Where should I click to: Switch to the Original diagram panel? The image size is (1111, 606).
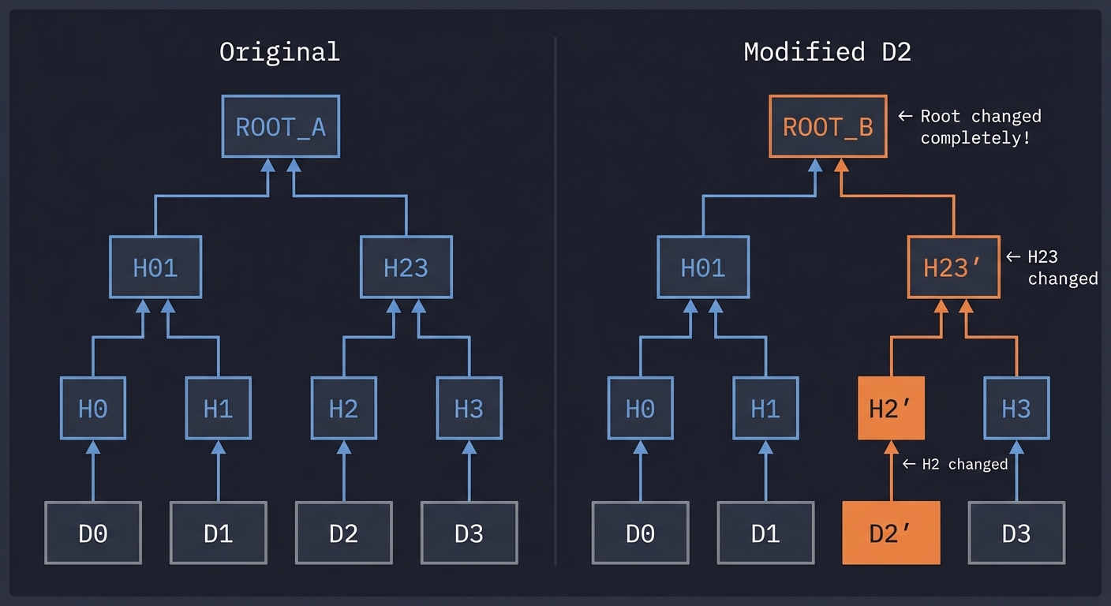pos(280,52)
